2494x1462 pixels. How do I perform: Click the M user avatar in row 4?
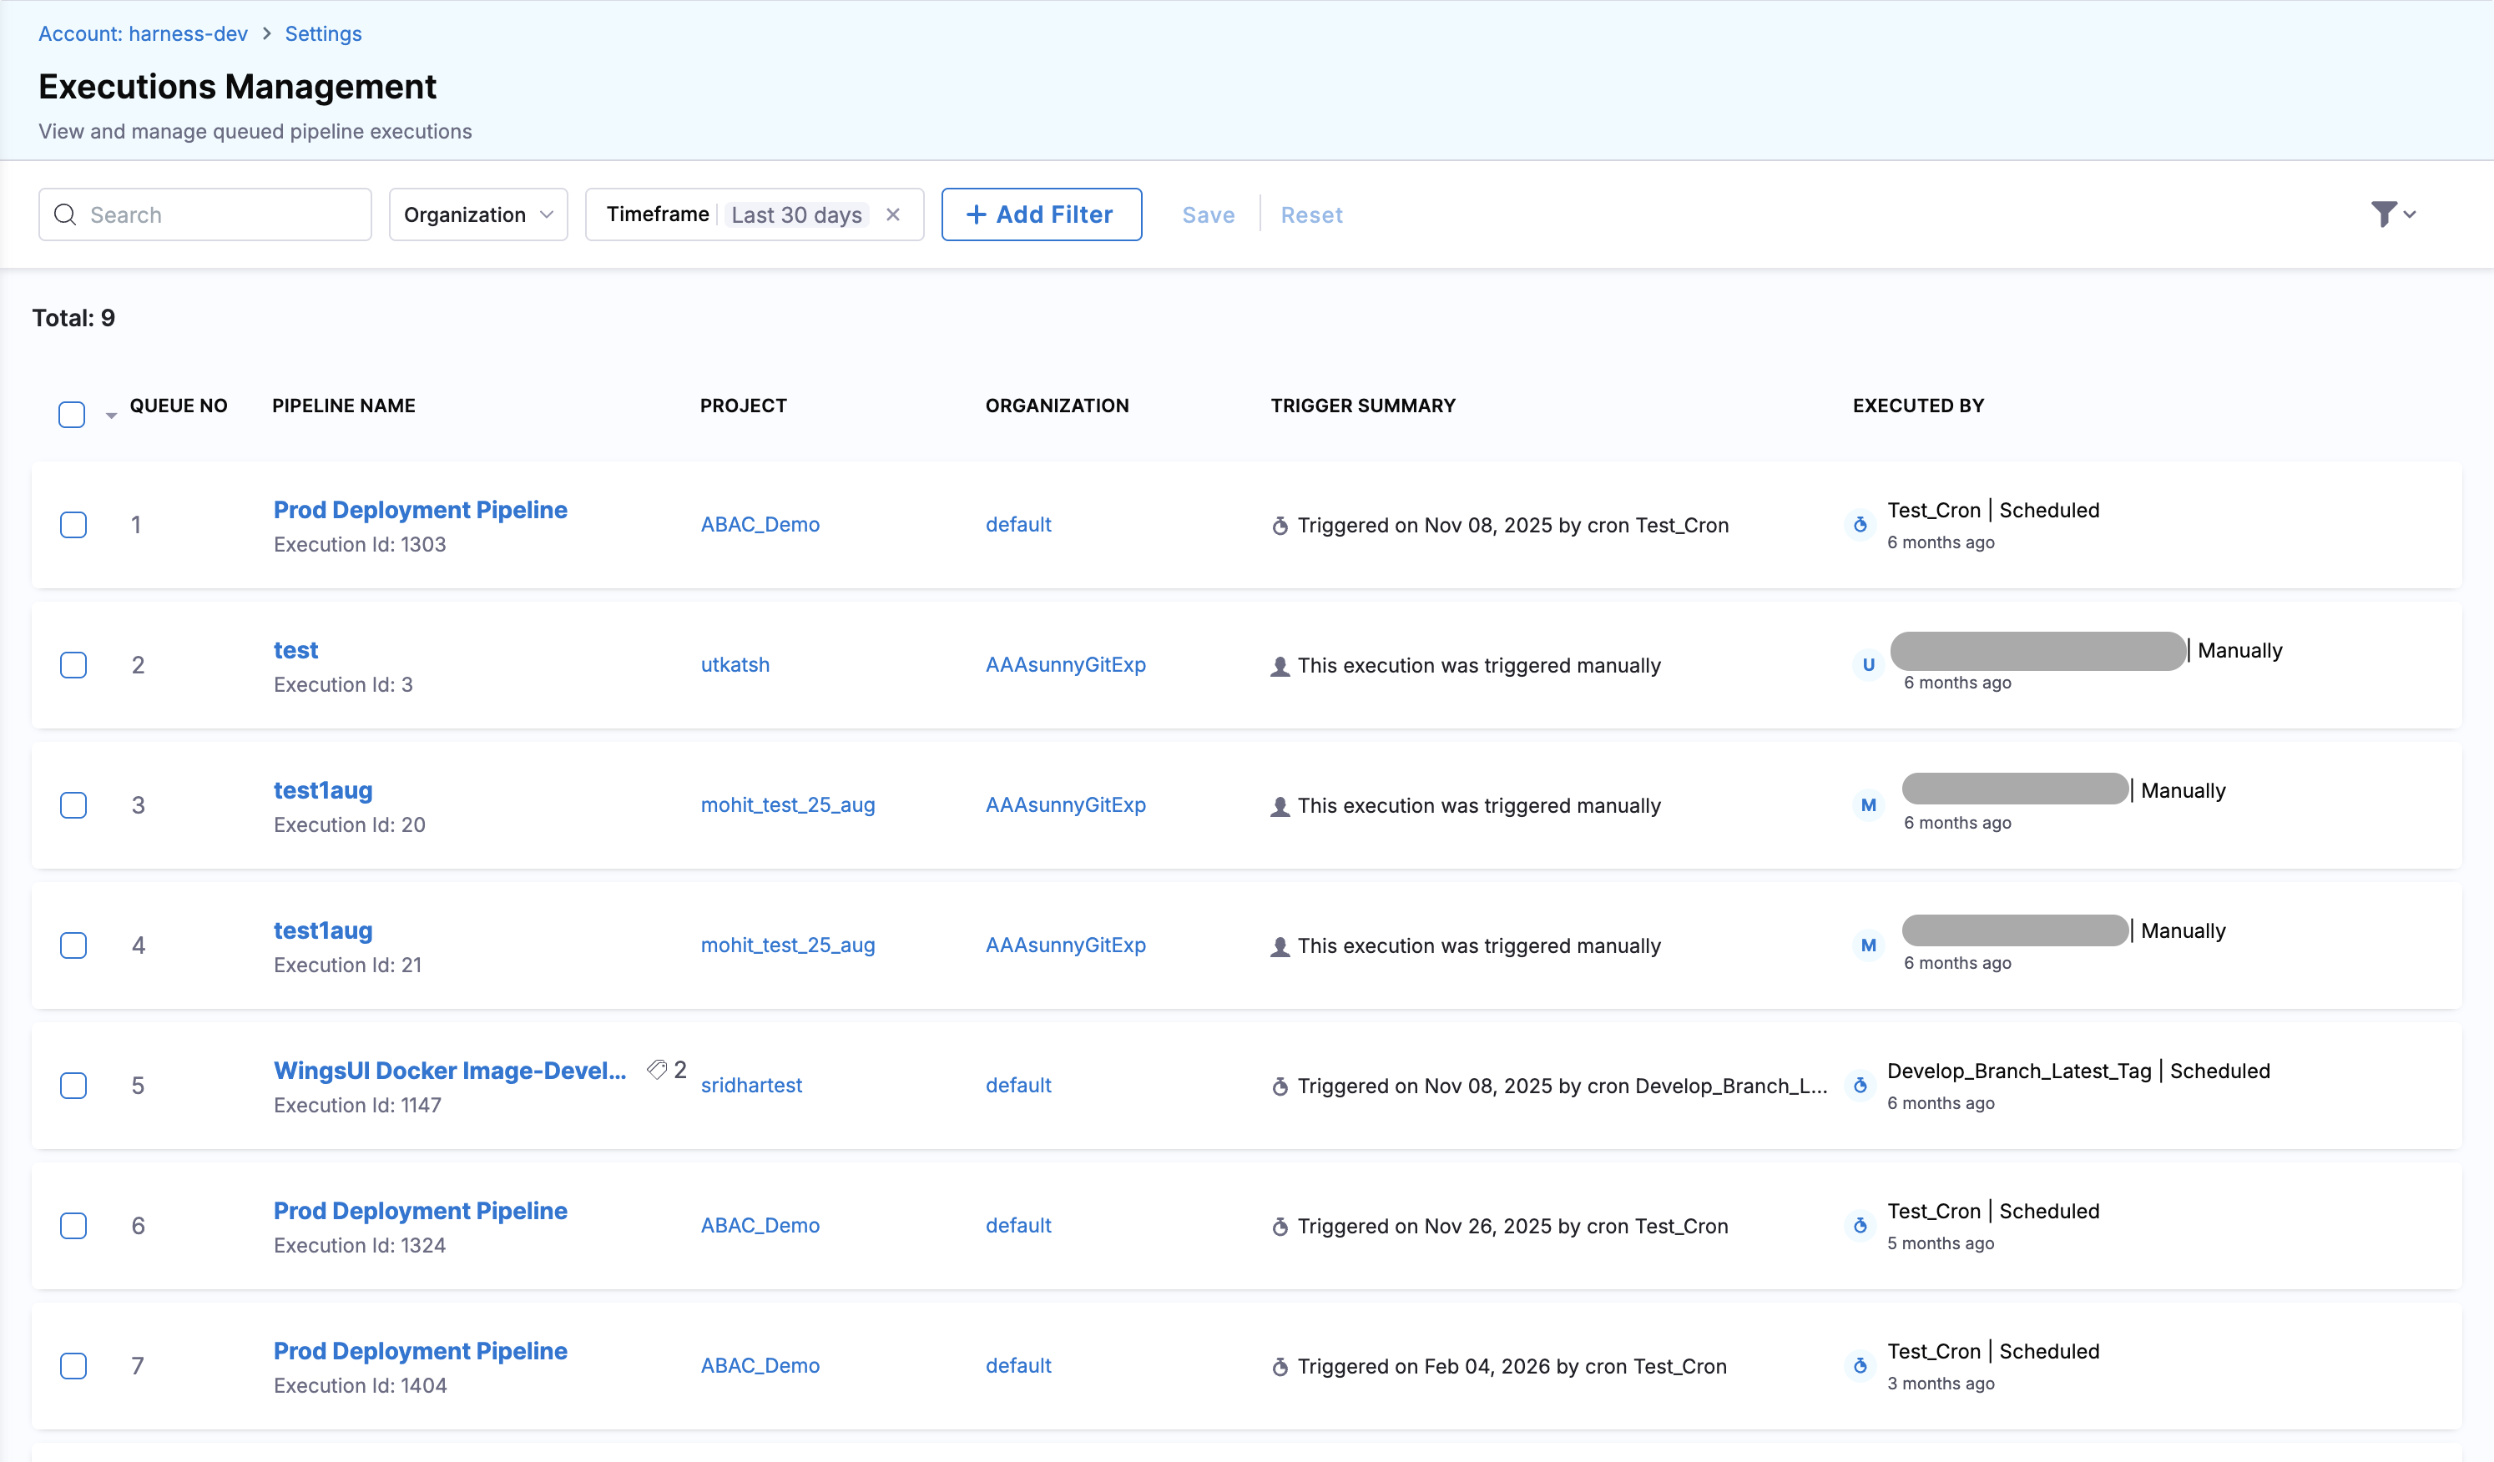pyautogui.click(x=1869, y=945)
